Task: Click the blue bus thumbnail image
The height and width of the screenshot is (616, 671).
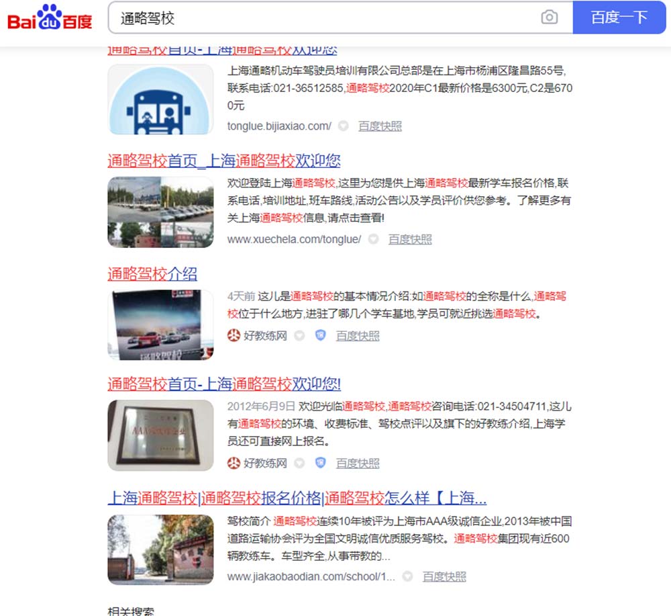Action: (160, 99)
